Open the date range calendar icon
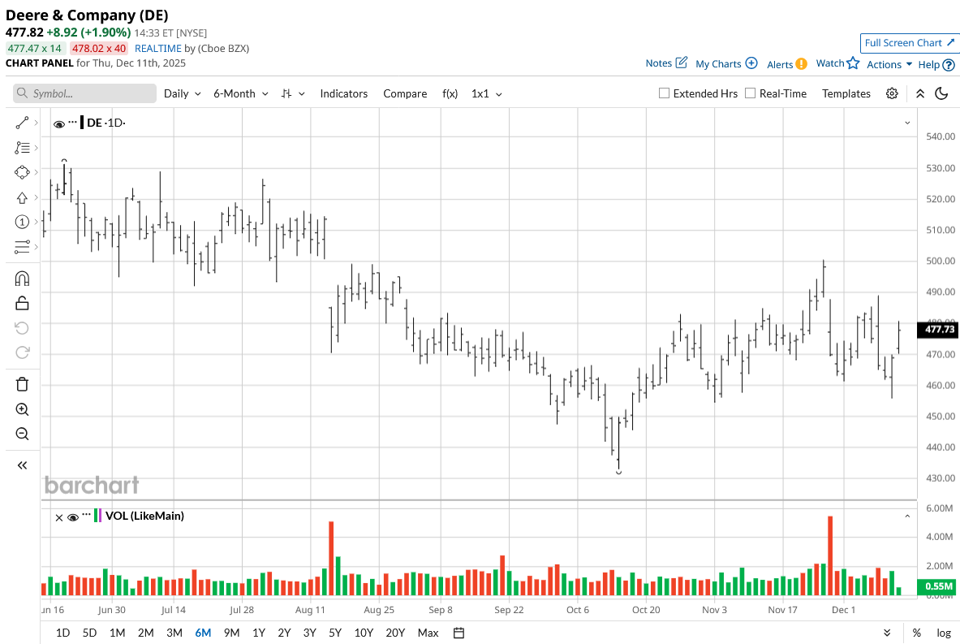The image size is (960, 644). [x=458, y=633]
